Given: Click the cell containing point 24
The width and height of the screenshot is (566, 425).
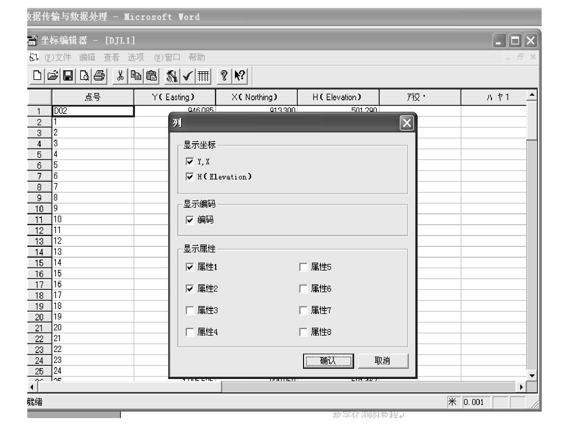Looking at the screenshot, I should tap(93, 371).
